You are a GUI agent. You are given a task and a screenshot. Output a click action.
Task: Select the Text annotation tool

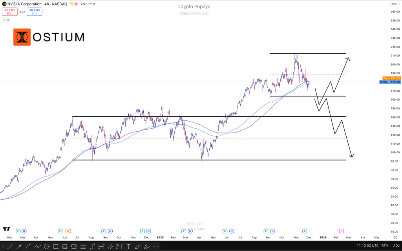(128, 247)
